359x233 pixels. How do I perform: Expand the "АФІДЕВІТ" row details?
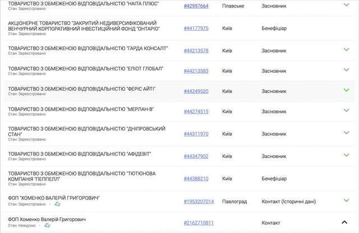(x=346, y=155)
